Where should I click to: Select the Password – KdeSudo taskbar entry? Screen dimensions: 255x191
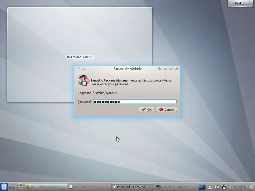[x=132, y=187]
